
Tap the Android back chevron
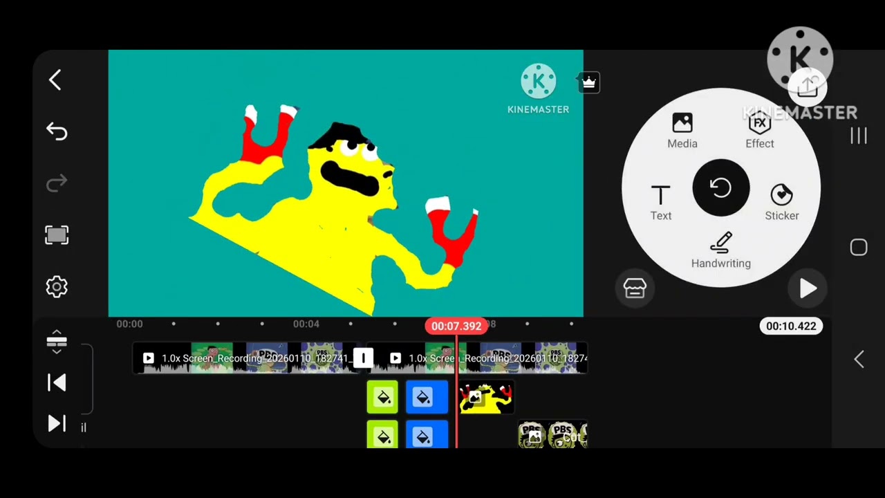tap(859, 359)
